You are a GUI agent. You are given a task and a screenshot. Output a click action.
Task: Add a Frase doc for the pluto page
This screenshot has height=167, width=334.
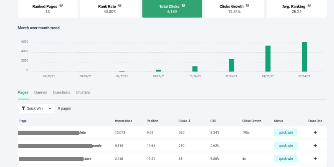coord(315,132)
